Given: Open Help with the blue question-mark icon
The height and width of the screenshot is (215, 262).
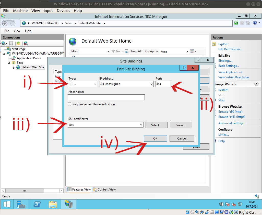Looking at the screenshot, I should pos(255,23).
